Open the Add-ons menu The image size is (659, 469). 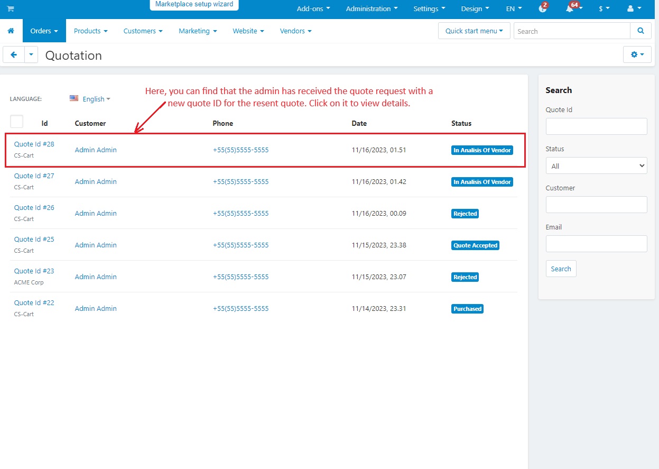(x=313, y=9)
